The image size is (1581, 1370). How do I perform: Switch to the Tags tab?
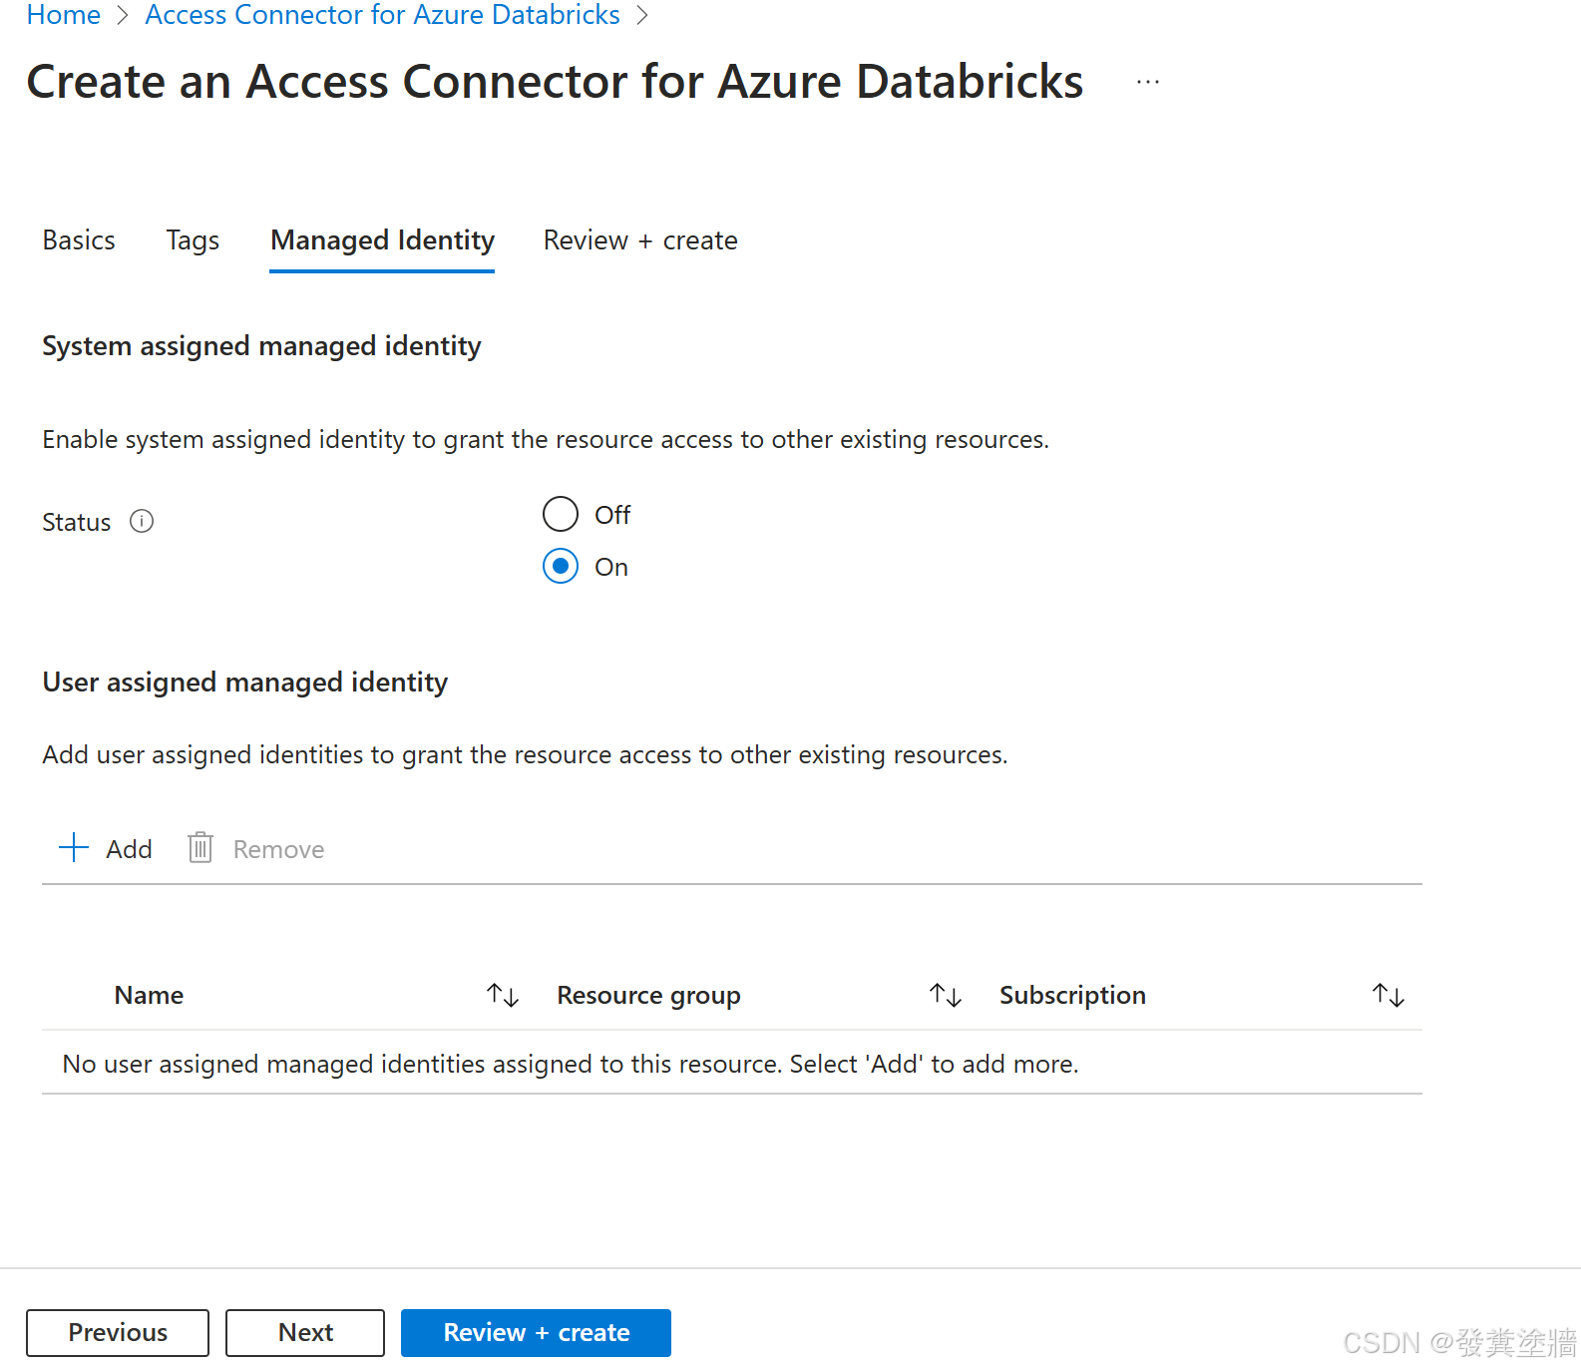(193, 240)
